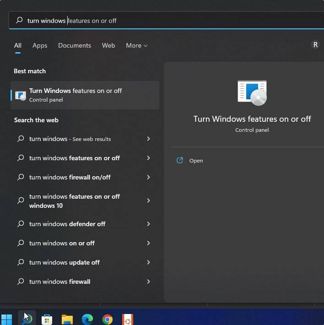The width and height of the screenshot is (324, 325).
Task: Switch to the Documents tab
Action: 75,45
